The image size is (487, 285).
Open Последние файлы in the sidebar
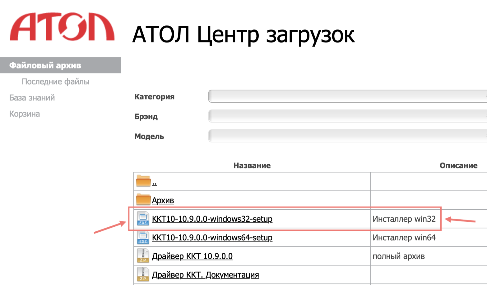click(55, 82)
